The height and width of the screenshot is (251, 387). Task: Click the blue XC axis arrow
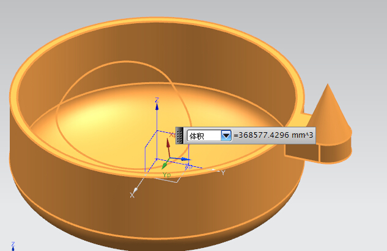[x=186, y=160]
